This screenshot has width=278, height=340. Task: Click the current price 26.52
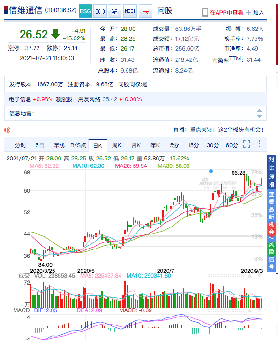click(x=34, y=35)
